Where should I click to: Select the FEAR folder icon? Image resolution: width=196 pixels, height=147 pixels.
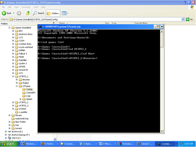tap(17, 57)
